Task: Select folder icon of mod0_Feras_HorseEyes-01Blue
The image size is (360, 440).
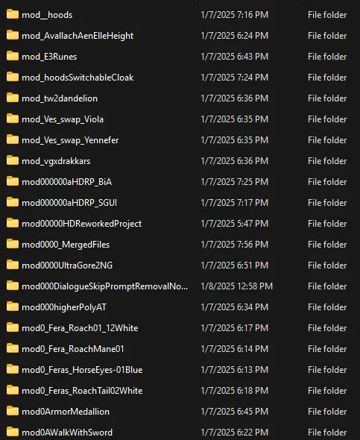Action: (13, 369)
